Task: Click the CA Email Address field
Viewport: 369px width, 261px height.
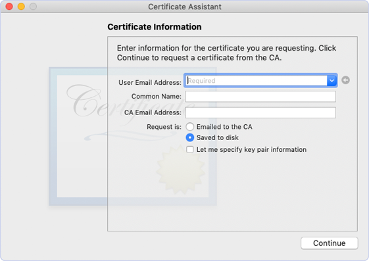Action: tap(260, 112)
